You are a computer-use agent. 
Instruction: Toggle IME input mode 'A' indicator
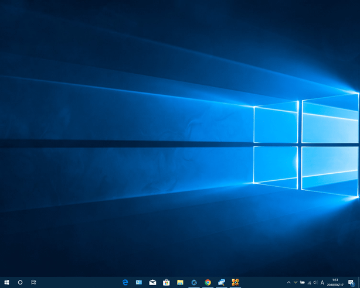[322, 283]
